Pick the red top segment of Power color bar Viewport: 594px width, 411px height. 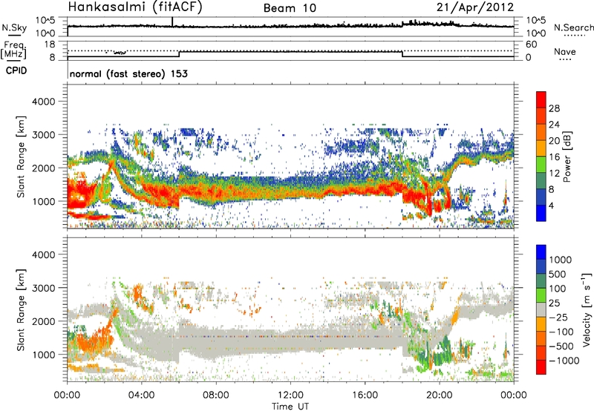point(541,100)
